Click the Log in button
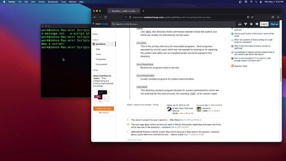This screenshot has width=286, height=161. (x=264, y=24)
